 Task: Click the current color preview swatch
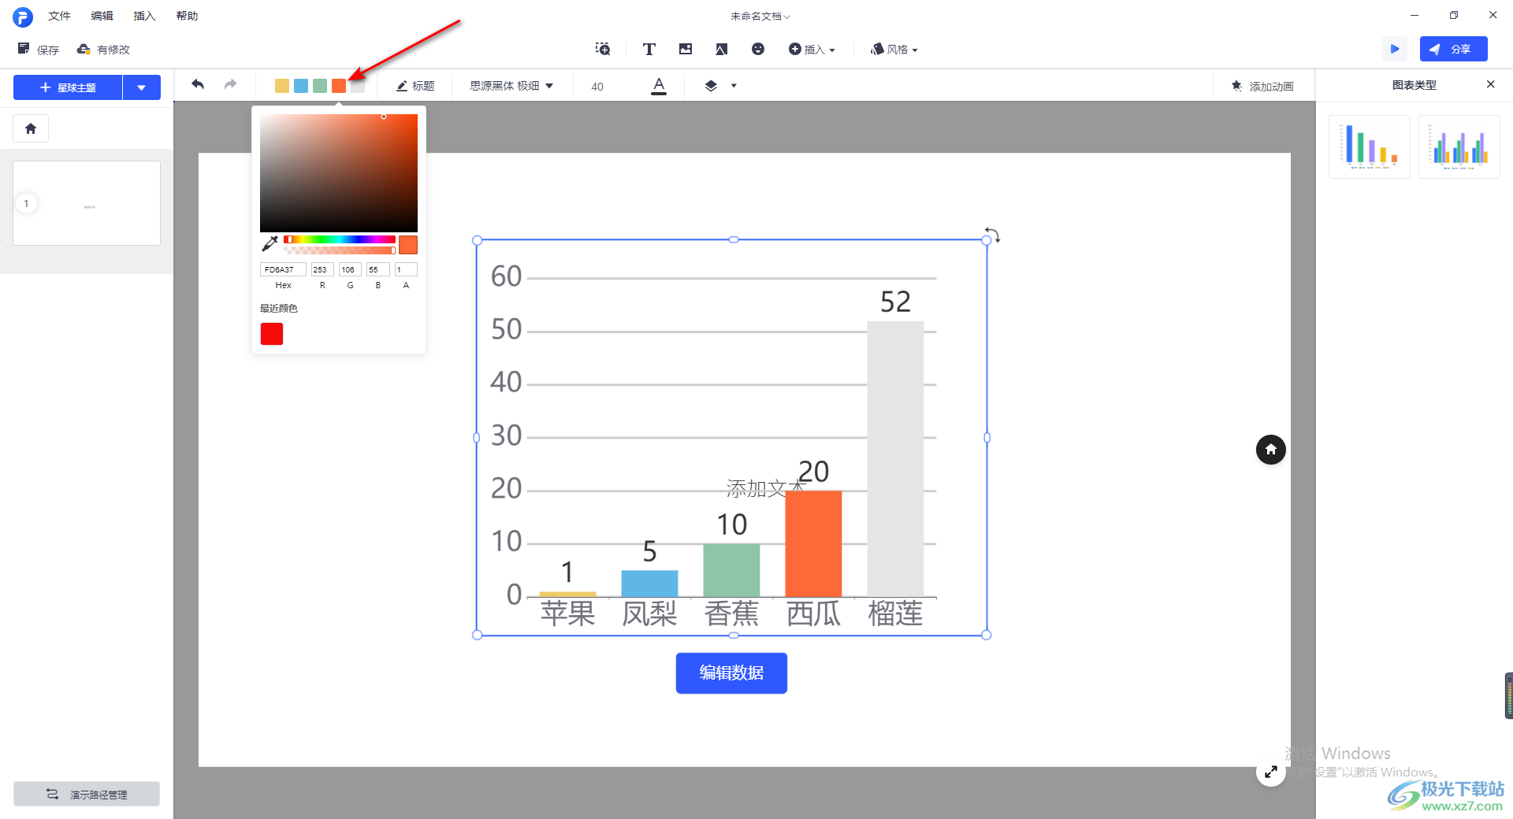[x=408, y=245]
